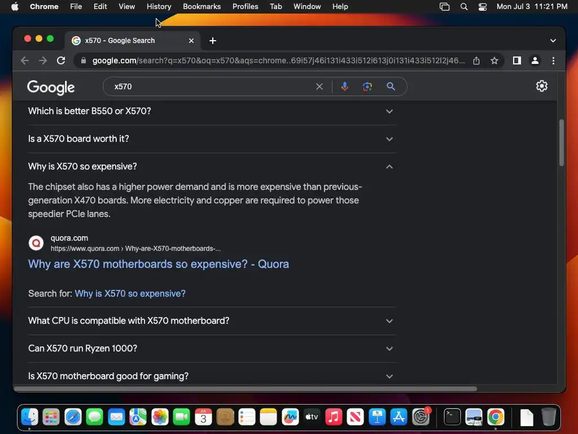
Task: Bookmark this tab with star icon
Action: [x=494, y=60]
